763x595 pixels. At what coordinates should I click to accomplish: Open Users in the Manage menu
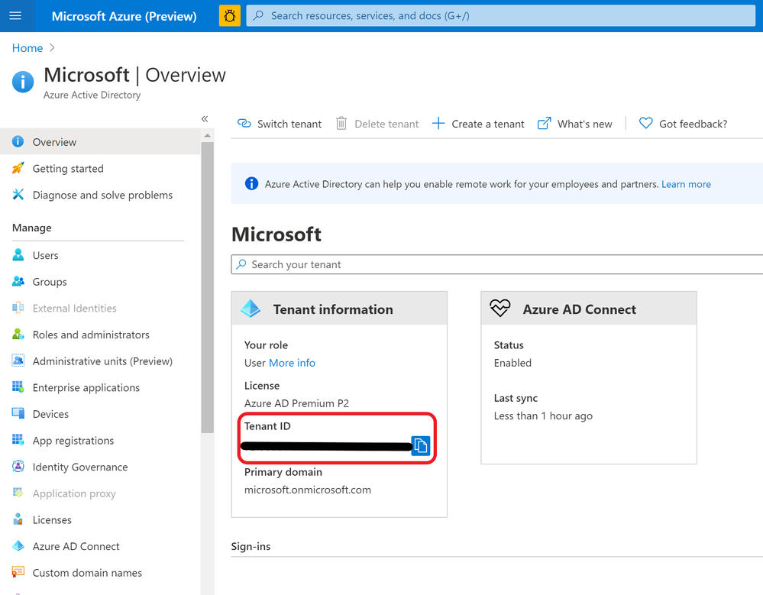45,255
